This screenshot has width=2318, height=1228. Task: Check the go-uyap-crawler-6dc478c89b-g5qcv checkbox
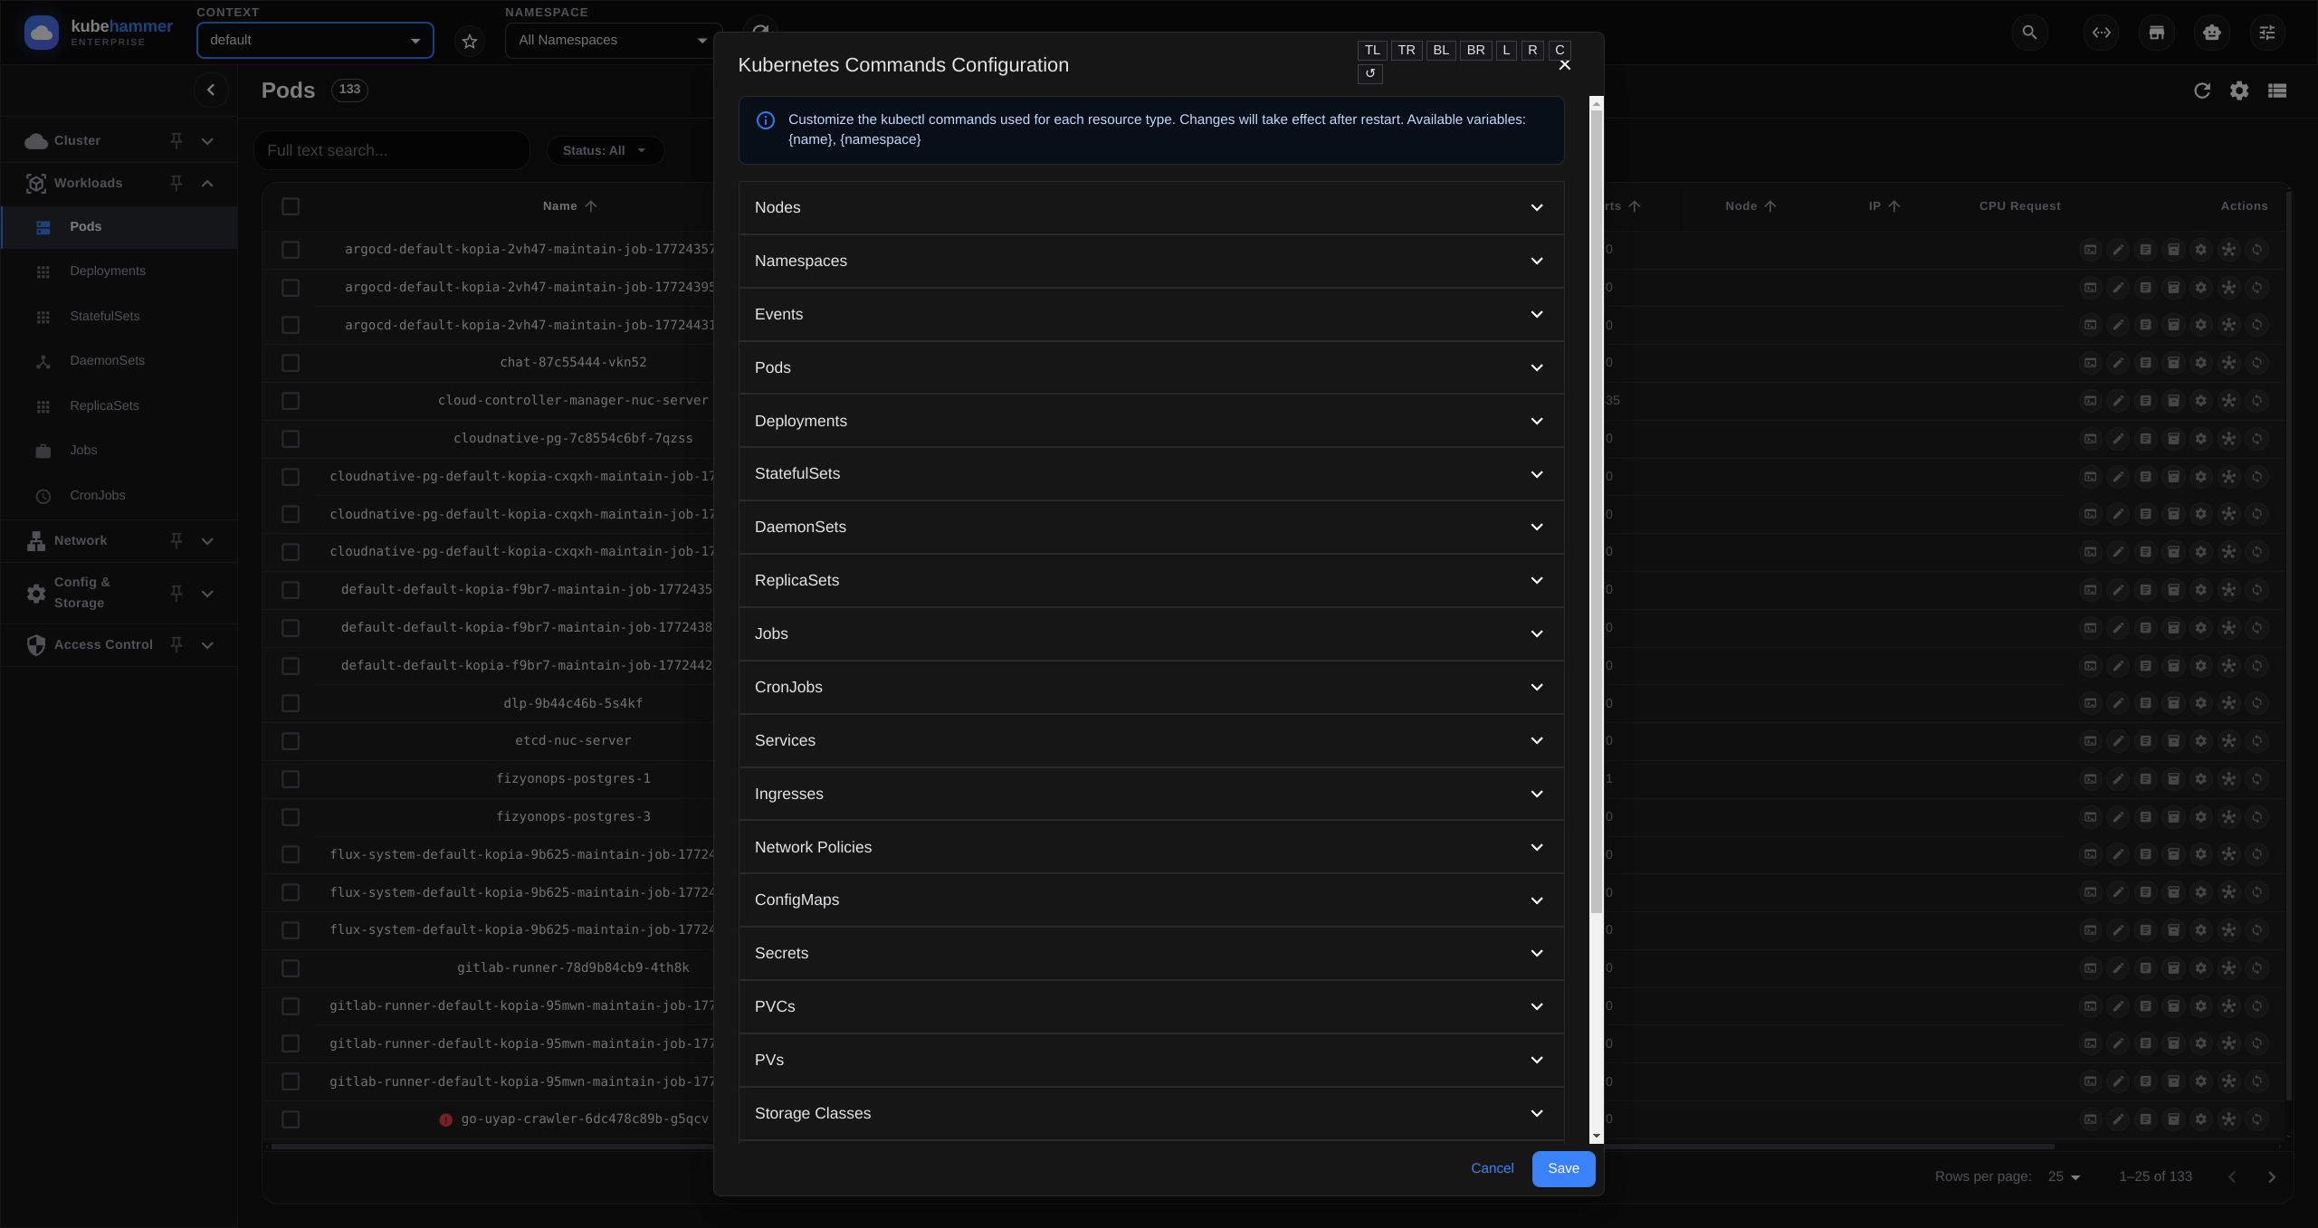(291, 1119)
